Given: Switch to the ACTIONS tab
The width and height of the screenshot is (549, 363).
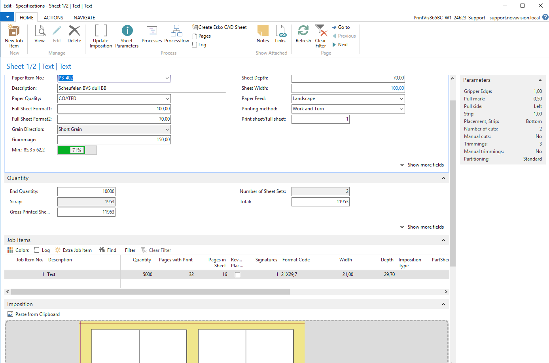Looking at the screenshot, I should (x=53, y=17).
